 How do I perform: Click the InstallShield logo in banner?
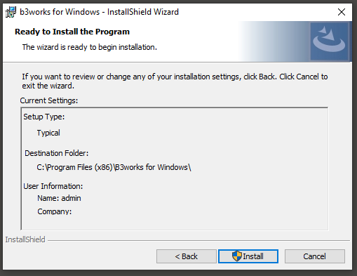tap(329, 41)
